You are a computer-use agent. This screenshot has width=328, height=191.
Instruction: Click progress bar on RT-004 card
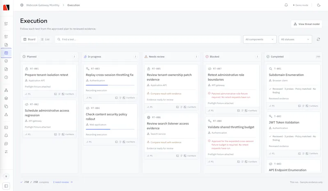110,129
